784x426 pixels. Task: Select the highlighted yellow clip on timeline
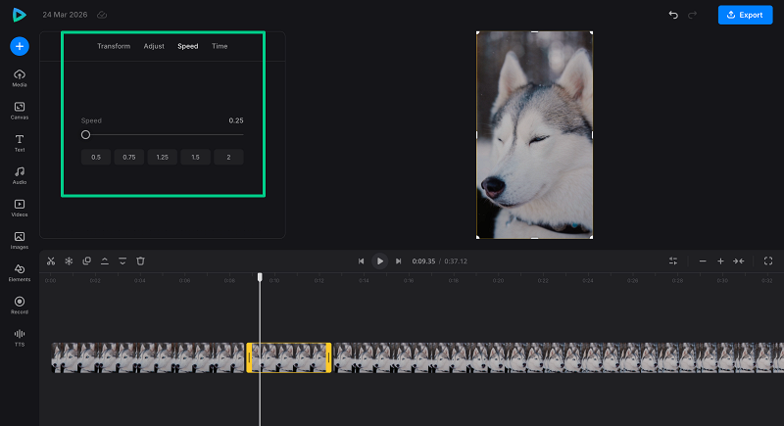click(289, 357)
